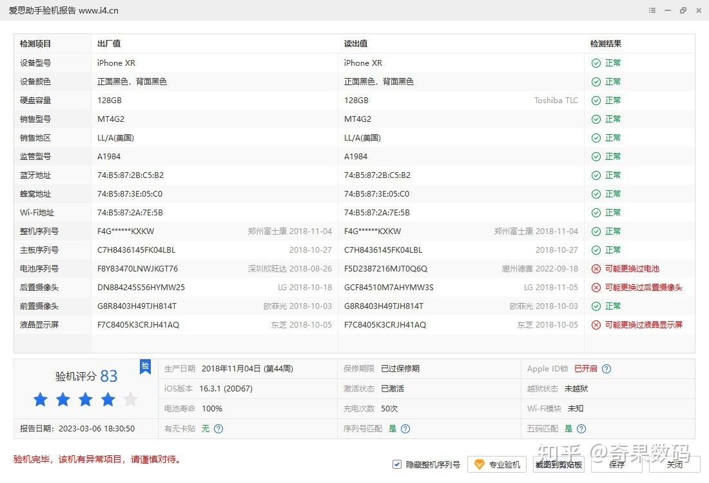This screenshot has height=483, width=709.
Task: Select the 生产日期 2018年11月04日 value
Action: (x=248, y=369)
